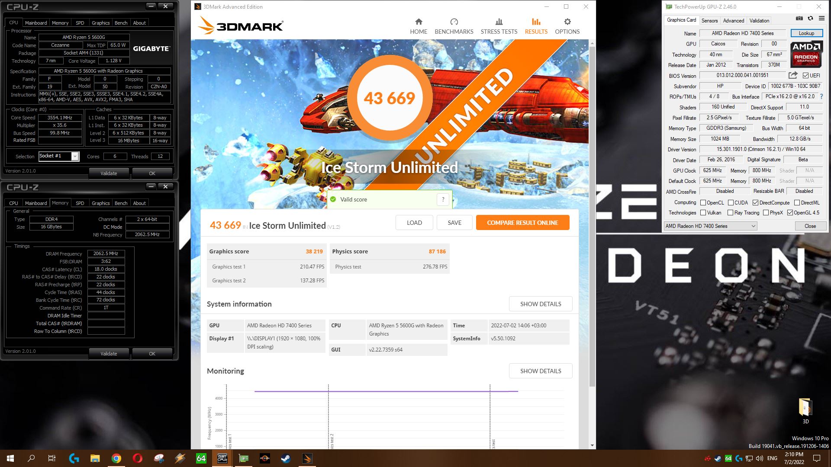The image size is (831, 467).
Task: Switch to CPU-Z via the taskbar
Action: pyautogui.click(x=222, y=458)
